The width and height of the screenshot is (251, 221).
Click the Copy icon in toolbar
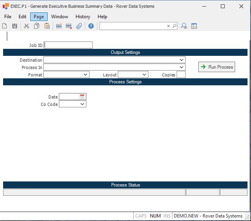tap(36, 26)
